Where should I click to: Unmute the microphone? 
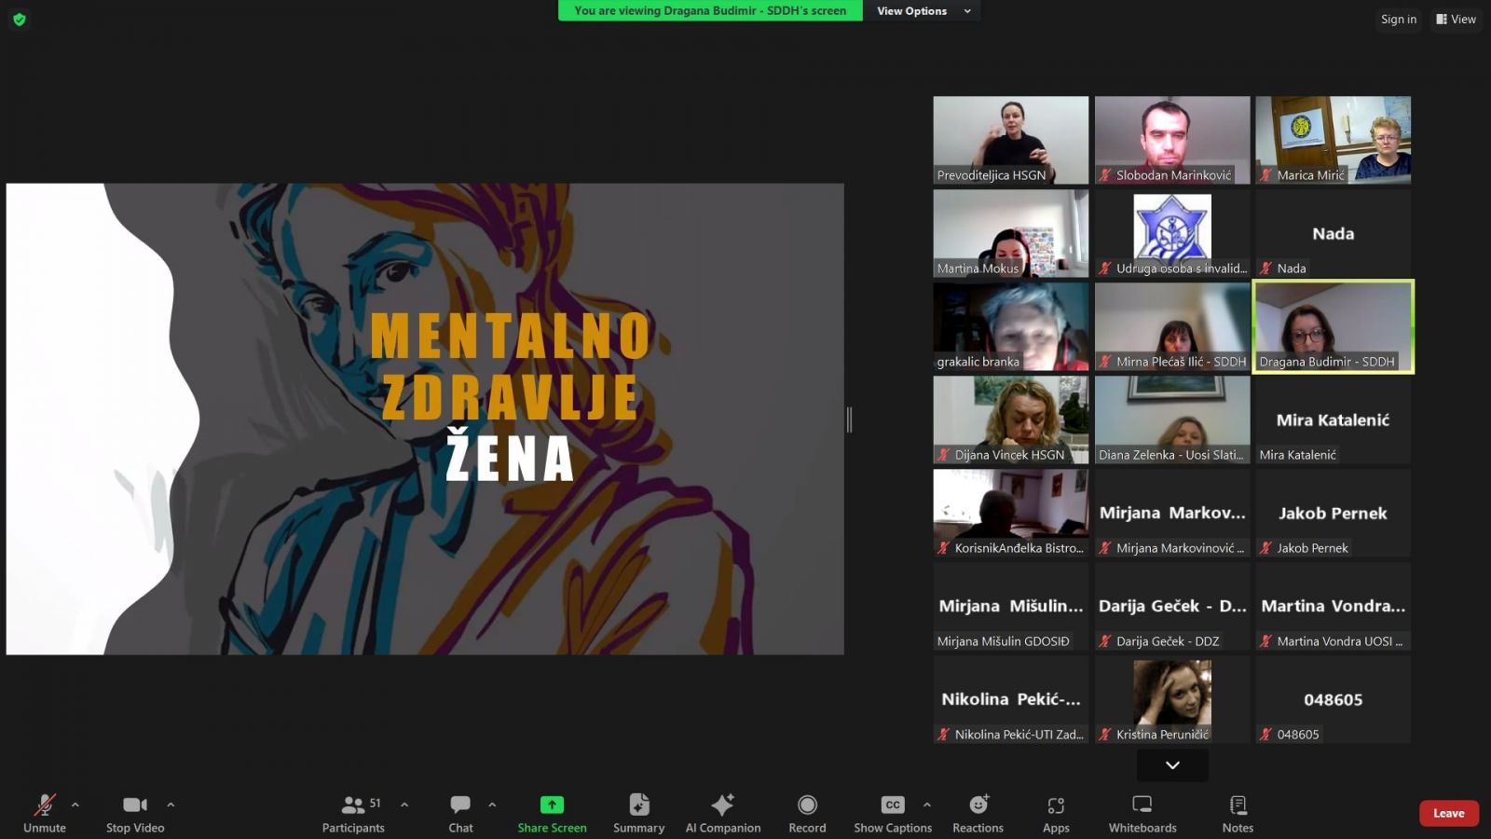pos(44,813)
